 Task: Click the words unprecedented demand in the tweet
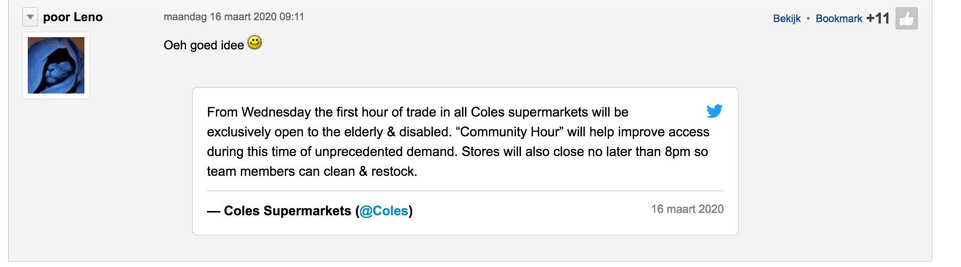pos(386,152)
